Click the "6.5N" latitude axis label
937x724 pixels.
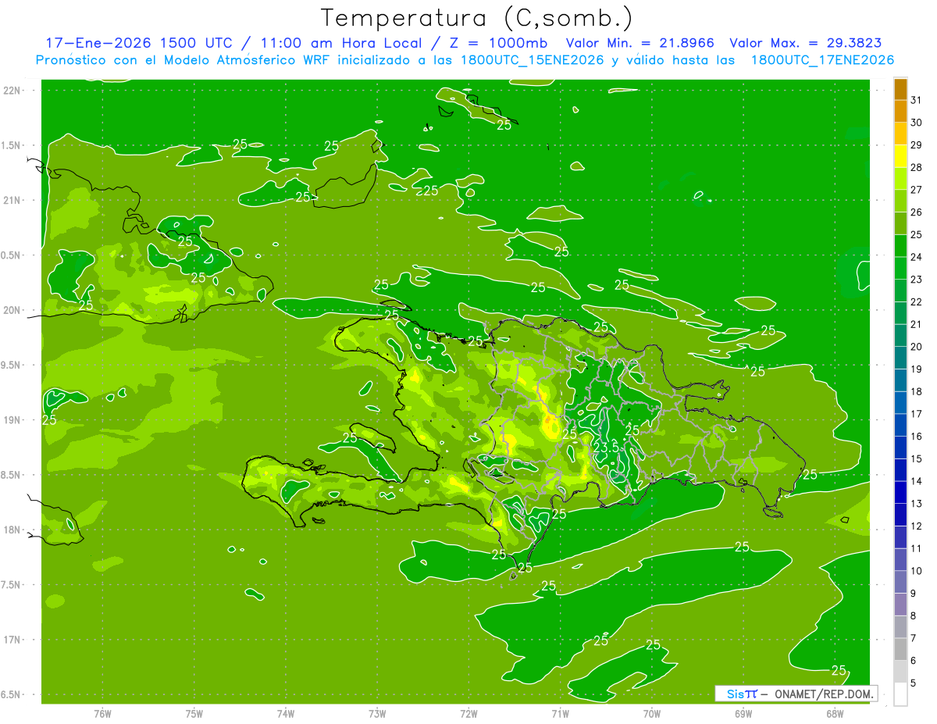pyautogui.click(x=11, y=695)
